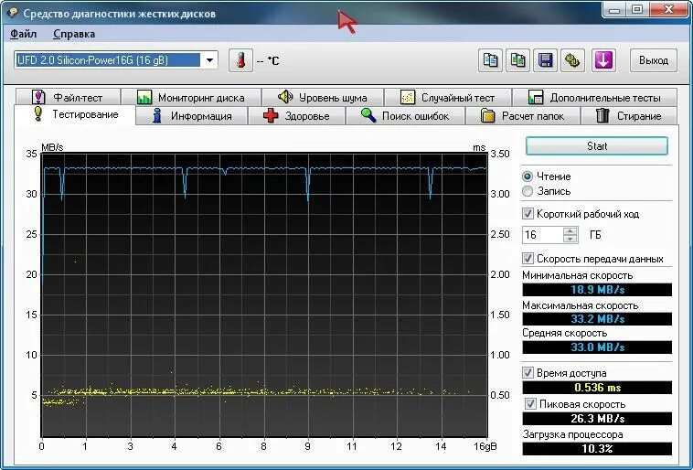This screenshot has height=470, width=693.
Task: Minimize the disk diagnostics window
Action: click(614, 9)
